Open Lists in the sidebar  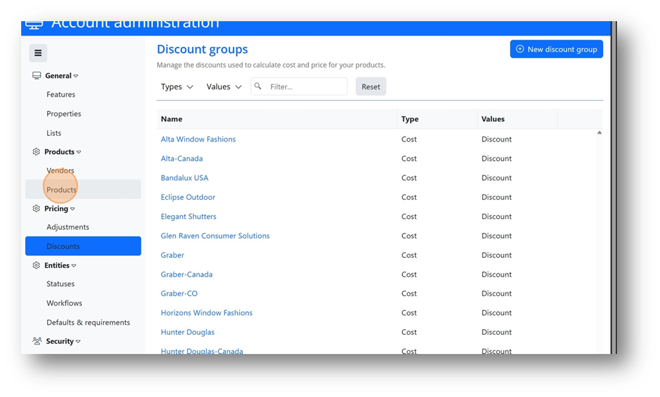pyautogui.click(x=54, y=133)
